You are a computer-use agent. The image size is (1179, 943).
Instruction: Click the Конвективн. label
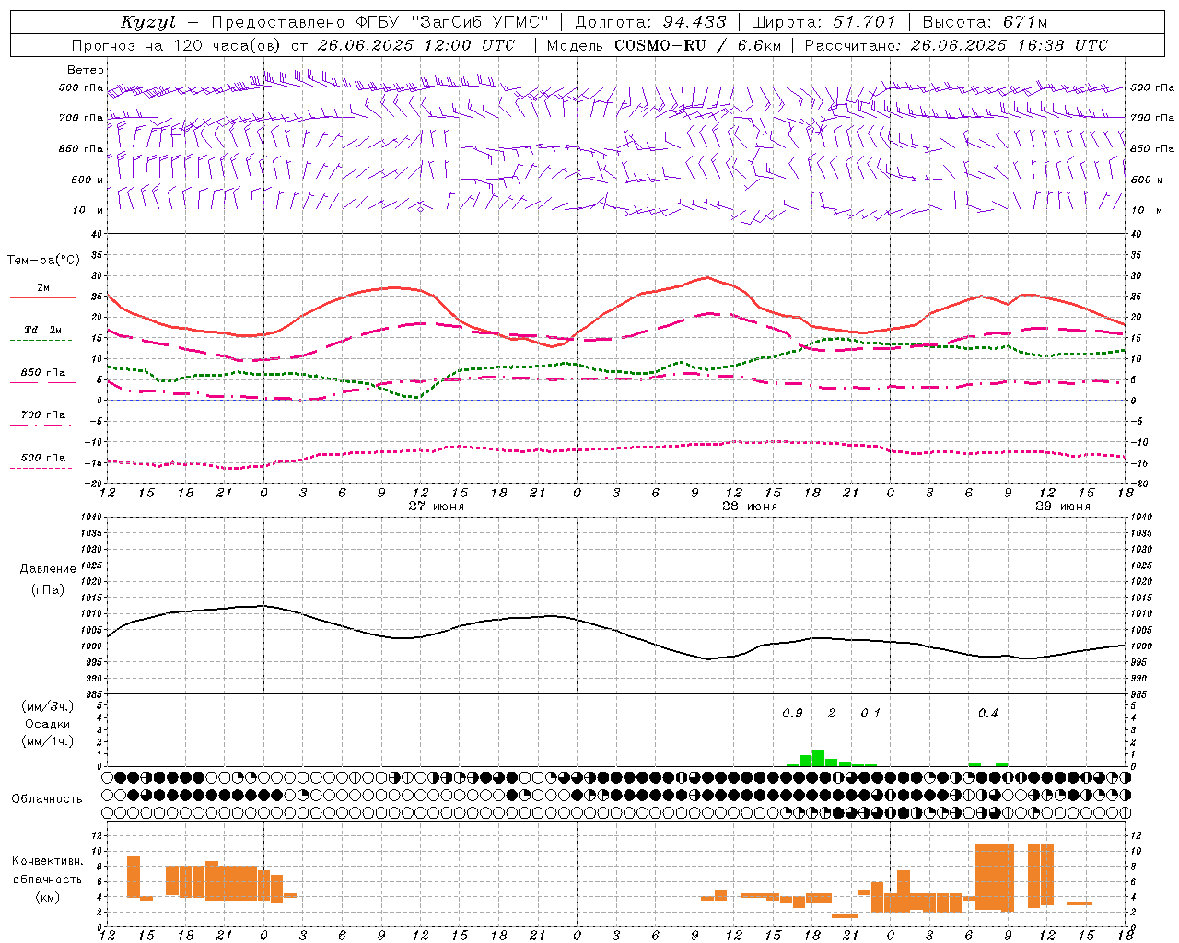click(48, 861)
